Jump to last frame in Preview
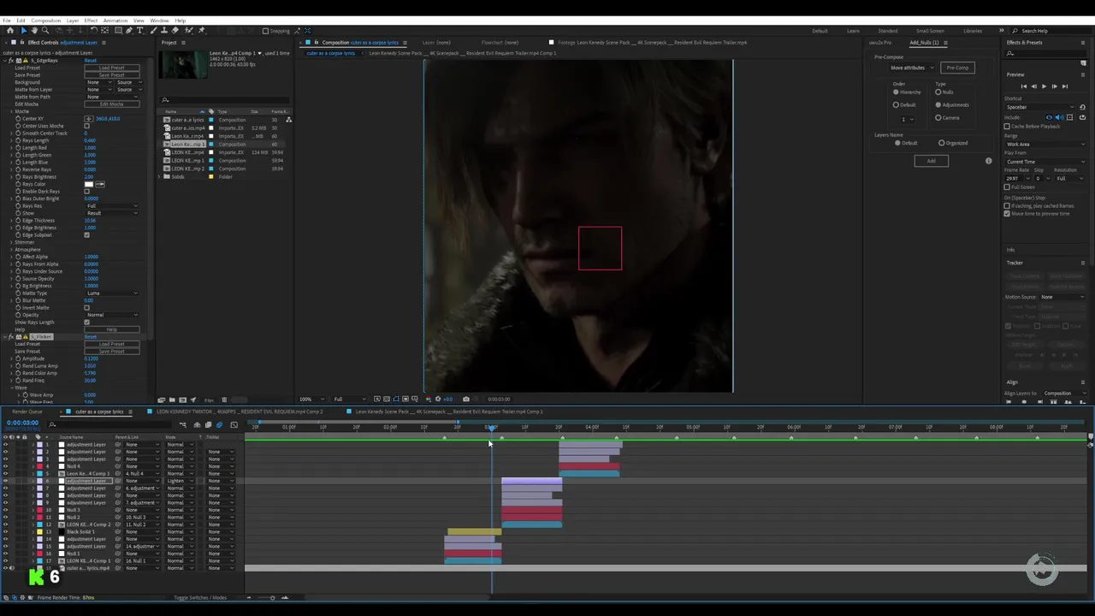Viewport: 1095px width, 616px height. [x=1065, y=86]
